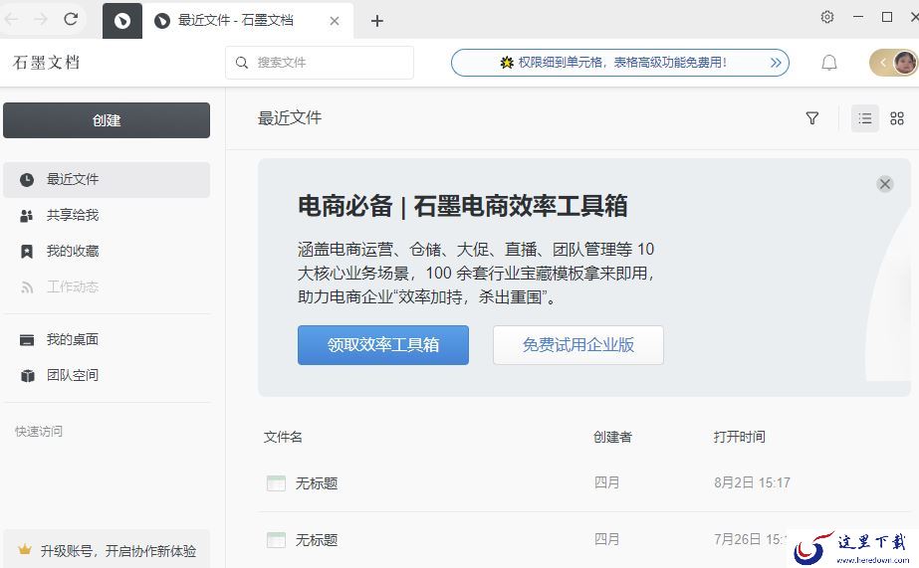Screen dimensions: 919x568
Task: Click the crown icon on upgrade bar
Action: pos(25,550)
